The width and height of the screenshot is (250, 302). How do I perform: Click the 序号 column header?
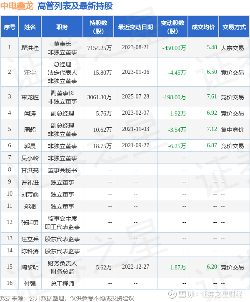[x=10, y=27]
